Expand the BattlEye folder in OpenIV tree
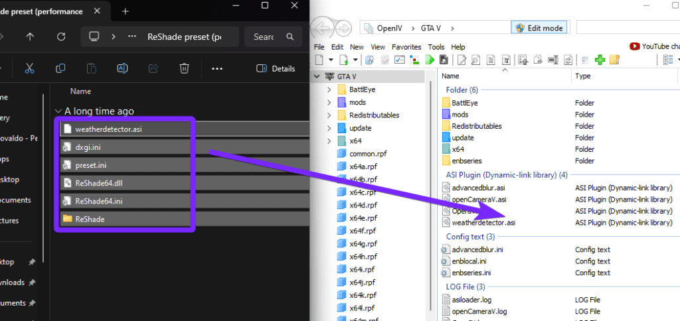 [329, 90]
